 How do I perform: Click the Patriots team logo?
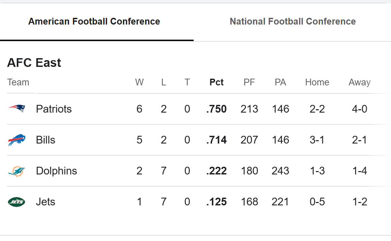click(17, 109)
